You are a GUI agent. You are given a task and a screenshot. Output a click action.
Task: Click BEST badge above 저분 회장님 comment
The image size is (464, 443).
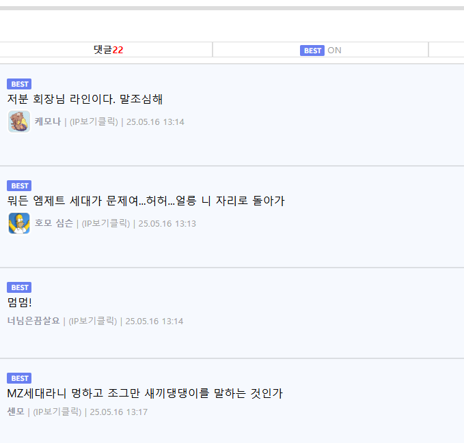click(x=19, y=84)
